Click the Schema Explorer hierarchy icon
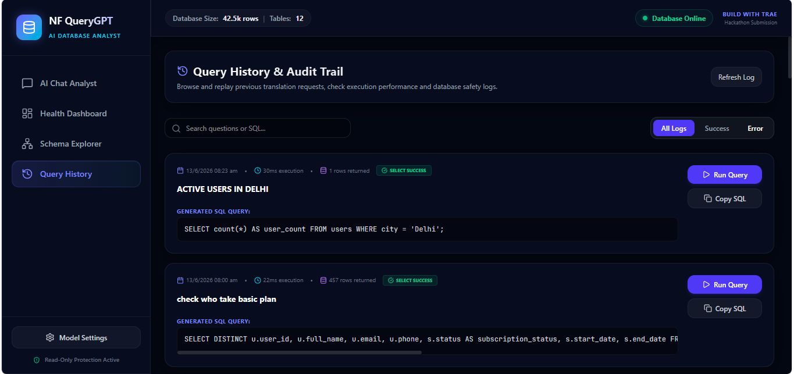Image resolution: width=794 pixels, height=374 pixels. click(27, 144)
